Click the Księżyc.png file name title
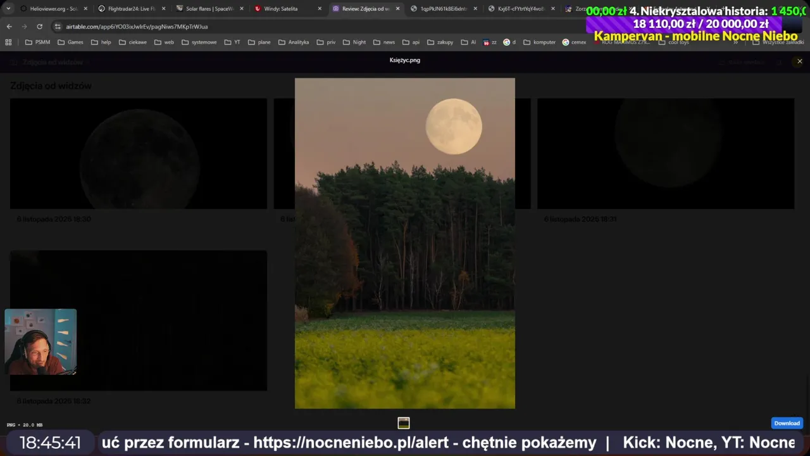 tap(405, 60)
